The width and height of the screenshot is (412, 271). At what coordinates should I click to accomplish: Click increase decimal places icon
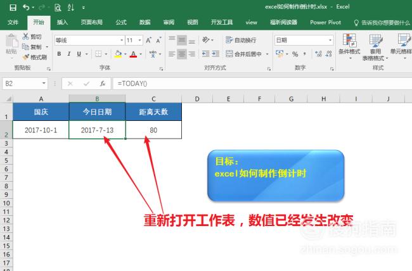click(318, 54)
